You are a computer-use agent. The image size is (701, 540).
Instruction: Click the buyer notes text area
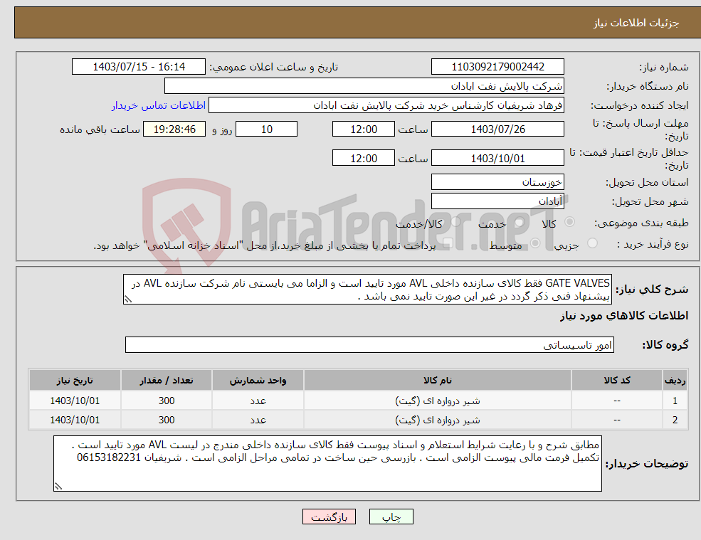click(x=327, y=464)
